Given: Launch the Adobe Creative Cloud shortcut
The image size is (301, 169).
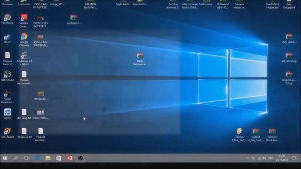Looking at the screenshot, I should click(24, 21).
